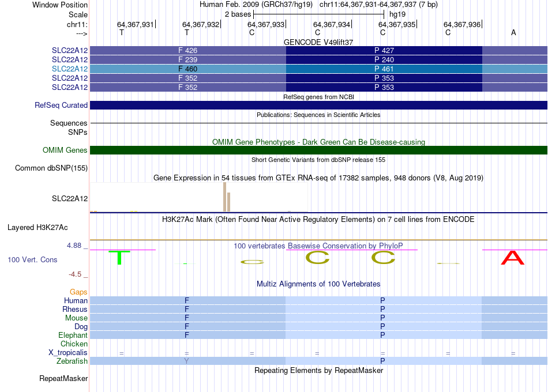
Task: Open the RepeatMasker track label
Action: click(63, 378)
